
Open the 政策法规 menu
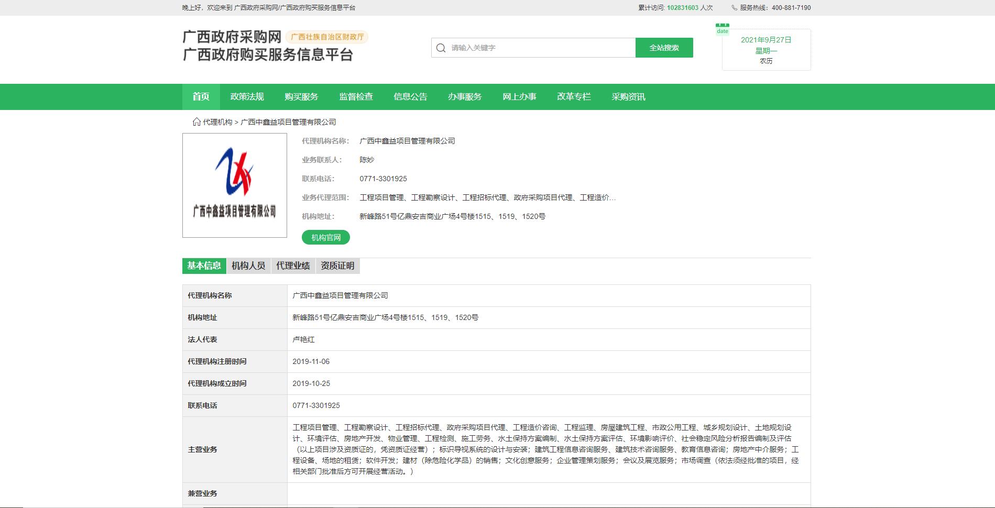coord(247,97)
